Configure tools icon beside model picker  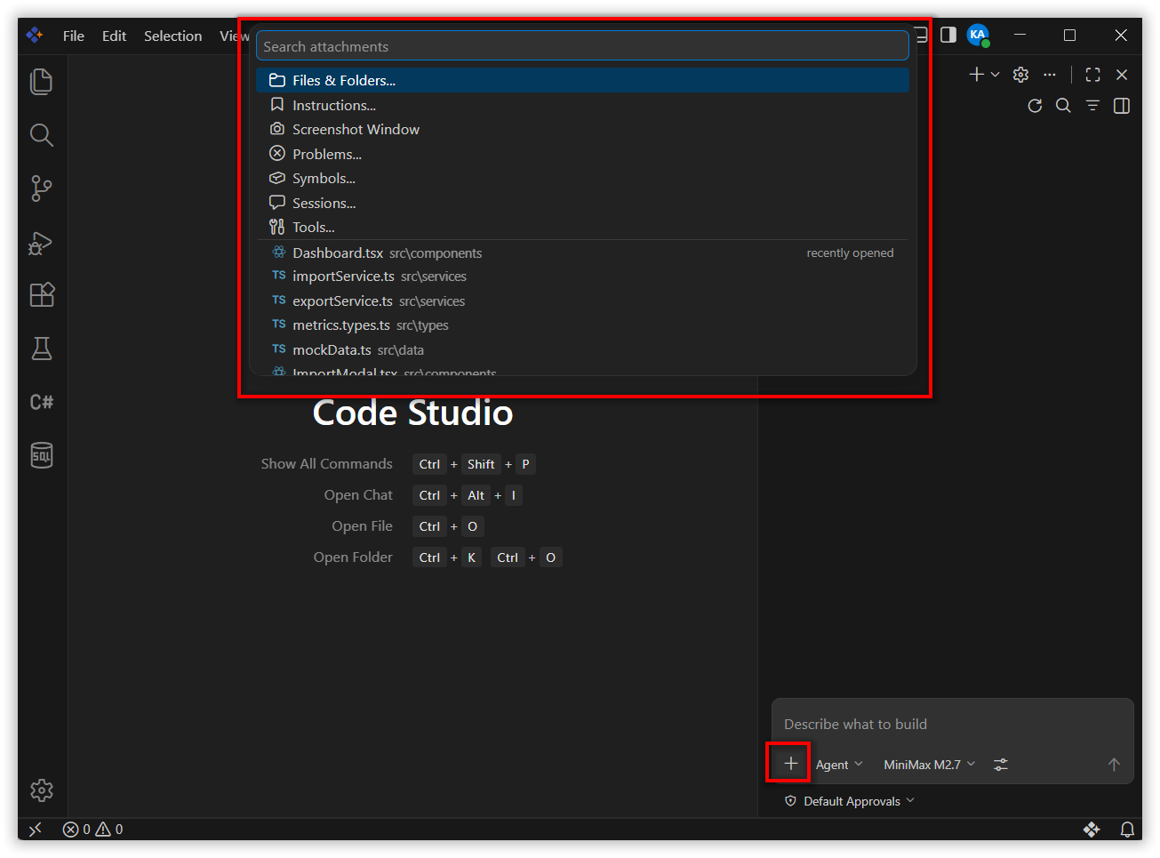[x=1001, y=765]
